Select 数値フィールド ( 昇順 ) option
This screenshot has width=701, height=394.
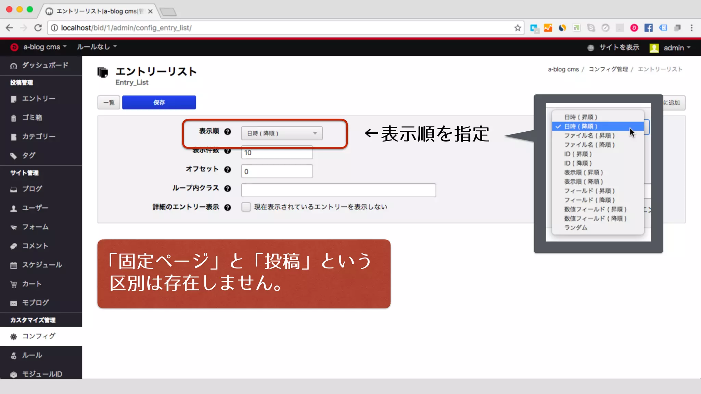point(598,209)
